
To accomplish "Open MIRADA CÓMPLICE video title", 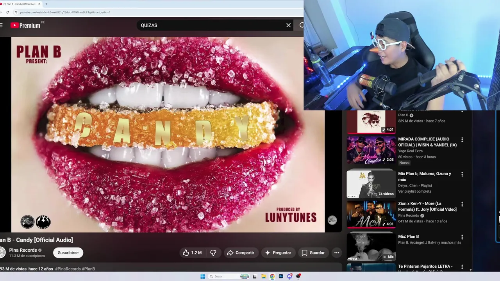I will click(427, 142).
